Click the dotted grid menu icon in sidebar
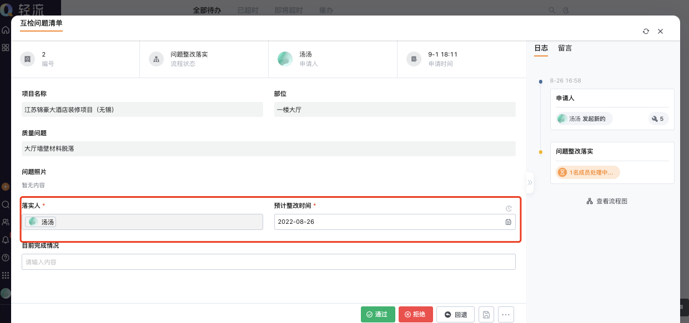The image size is (689, 323). click(6, 275)
